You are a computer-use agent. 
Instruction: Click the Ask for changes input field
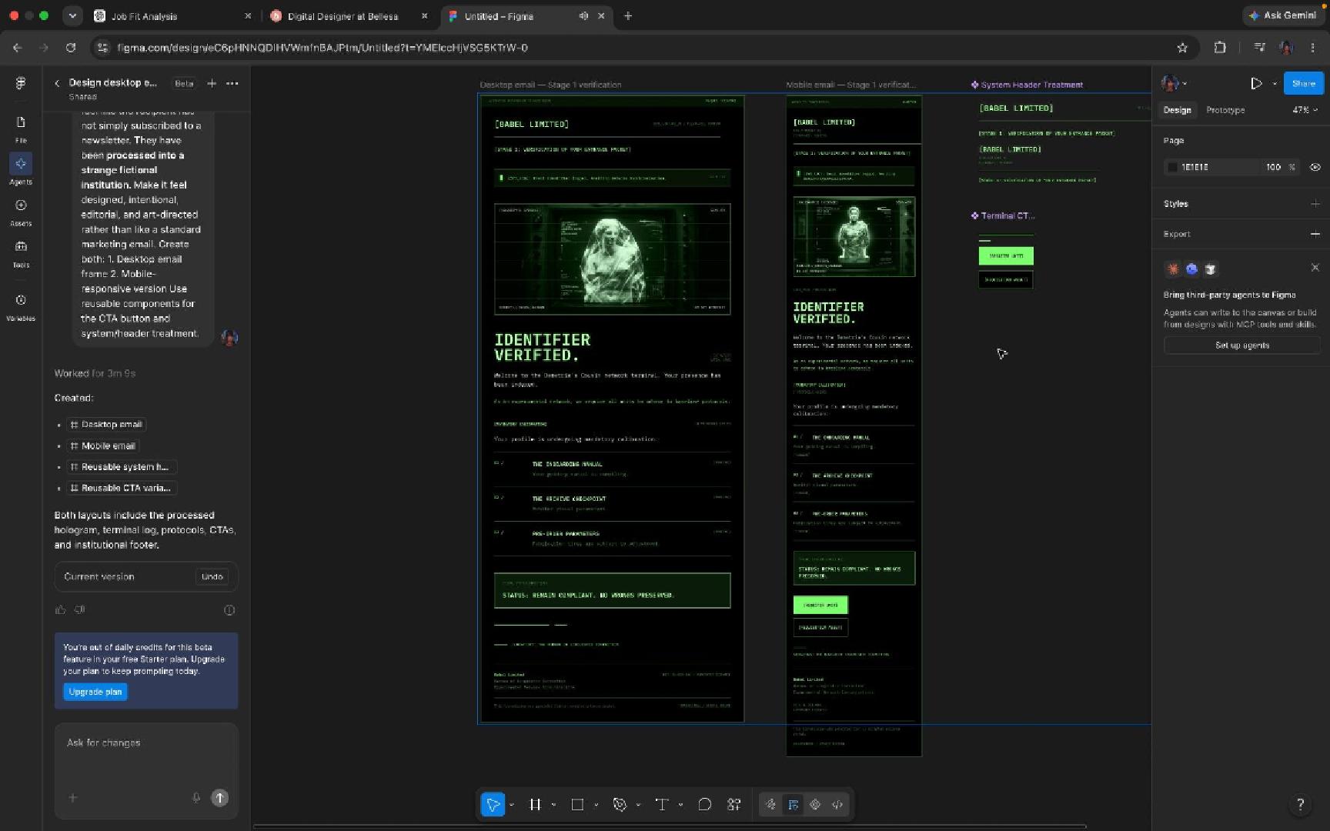(146, 743)
